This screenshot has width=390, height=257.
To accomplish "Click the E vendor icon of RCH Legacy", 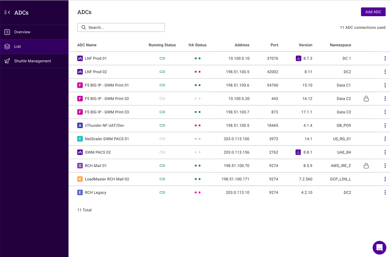I will pyautogui.click(x=80, y=193).
